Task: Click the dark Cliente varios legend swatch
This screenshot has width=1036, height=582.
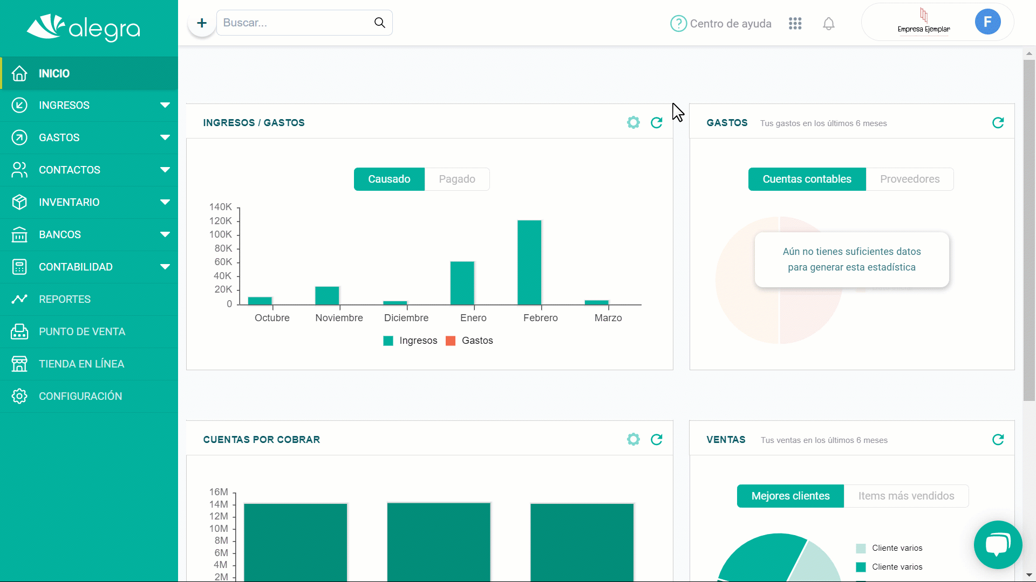Action: tap(861, 567)
